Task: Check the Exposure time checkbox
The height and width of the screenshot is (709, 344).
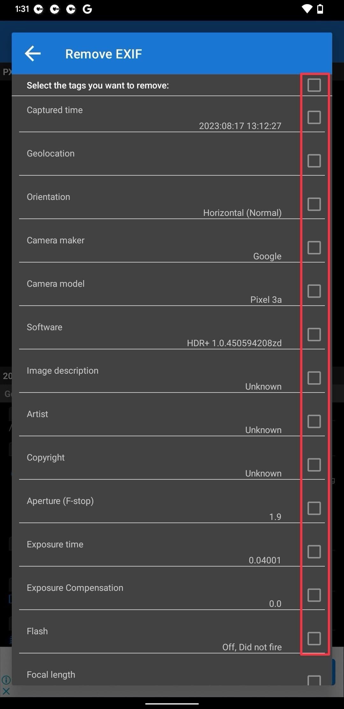Action: (x=314, y=552)
